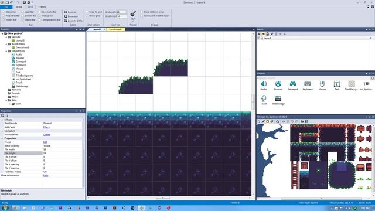Select the Mouse object in Objects panel
This screenshot has height=211, width=375.
pos(322,86)
